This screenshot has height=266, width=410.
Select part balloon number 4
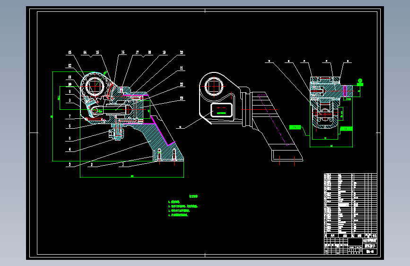point(70,150)
